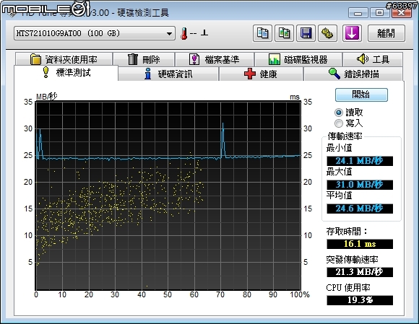Open options with the gears icon
419x324 pixels.
327,33
